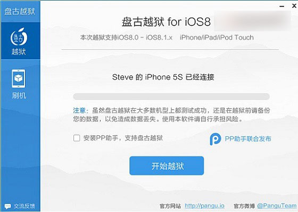Viewport: 298px width, 212px height.
Task: Click the 安装PP助手，支持盘古越狱 label text
Action: point(123,138)
